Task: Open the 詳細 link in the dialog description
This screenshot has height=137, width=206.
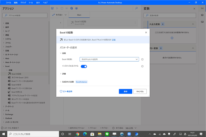Action: tap(114, 40)
